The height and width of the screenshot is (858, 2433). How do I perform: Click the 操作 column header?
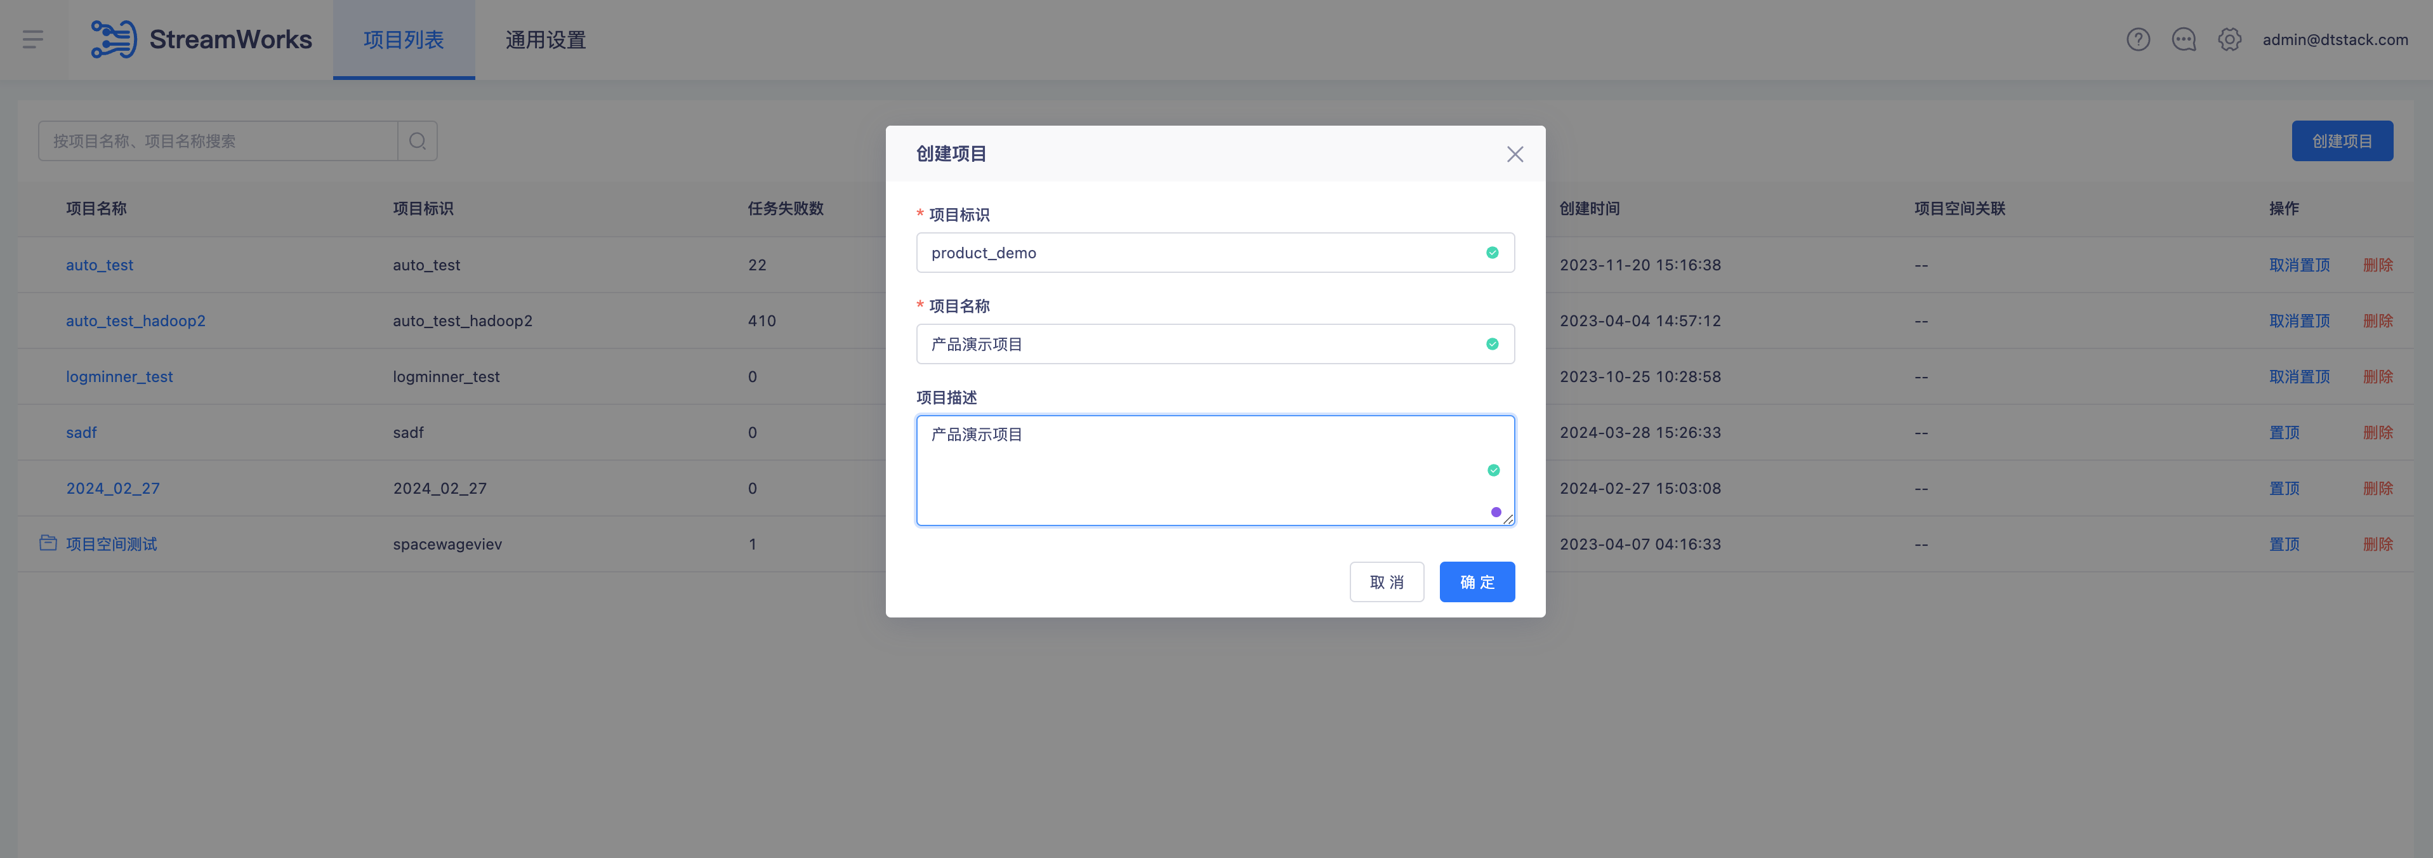(x=2284, y=208)
